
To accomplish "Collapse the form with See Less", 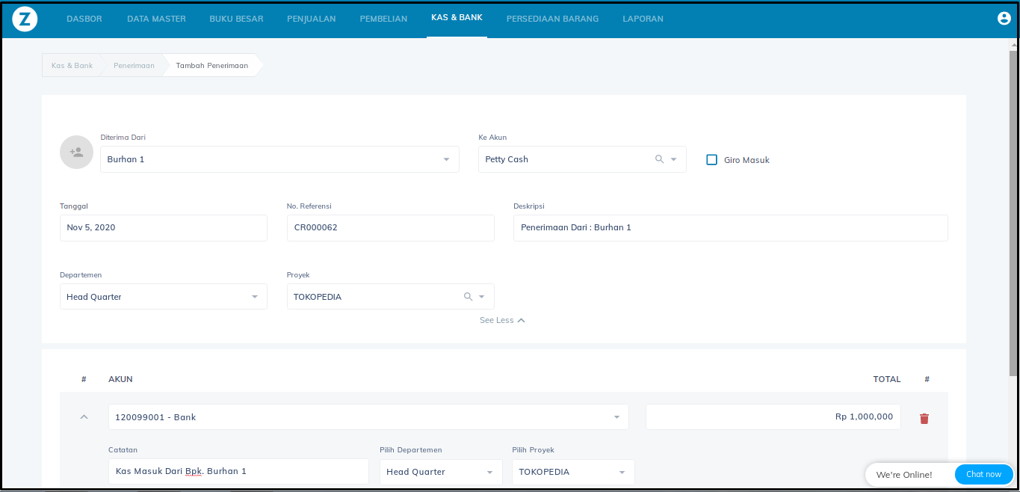I will (502, 320).
